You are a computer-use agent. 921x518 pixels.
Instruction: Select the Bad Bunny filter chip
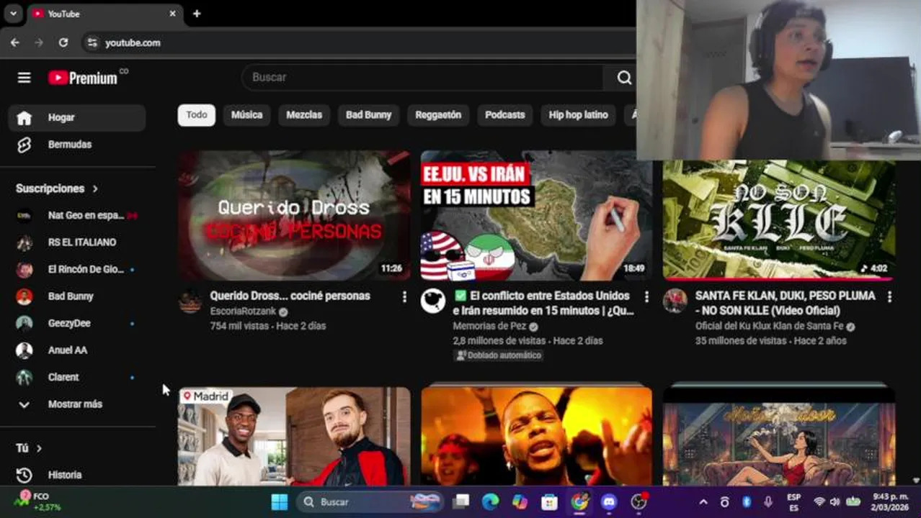pos(368,115)
